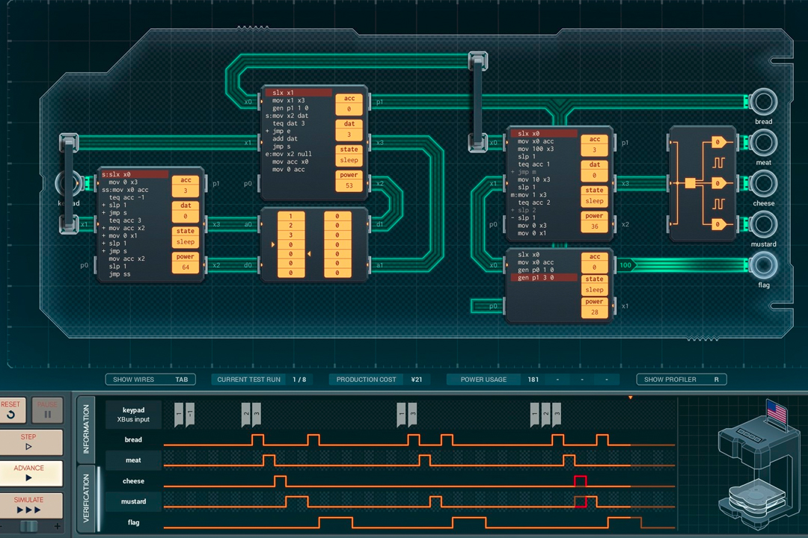
Task: Click the top logic gate in the gate component
Action: [x=718, y=142]
